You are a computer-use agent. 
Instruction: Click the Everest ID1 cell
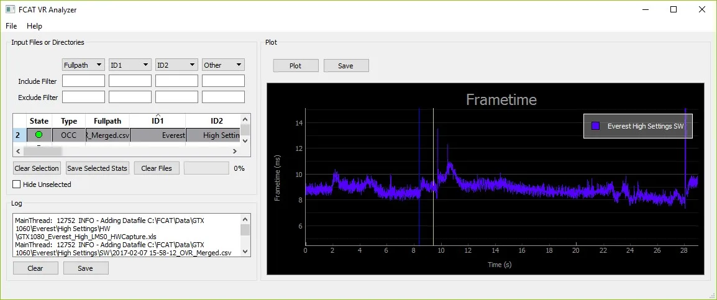pyautogui.click(x=157, y=135)
